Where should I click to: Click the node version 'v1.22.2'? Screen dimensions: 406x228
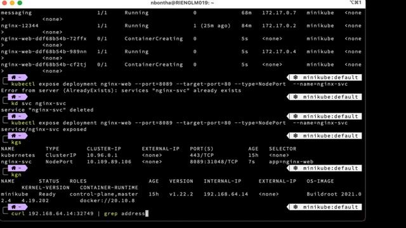[x=181, y=194]
